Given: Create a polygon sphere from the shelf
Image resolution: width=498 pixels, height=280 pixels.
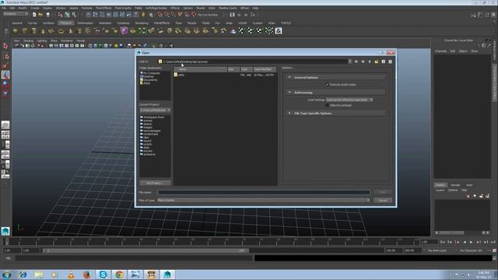Looking at the screenshot, I should click(x=16, y=31).
